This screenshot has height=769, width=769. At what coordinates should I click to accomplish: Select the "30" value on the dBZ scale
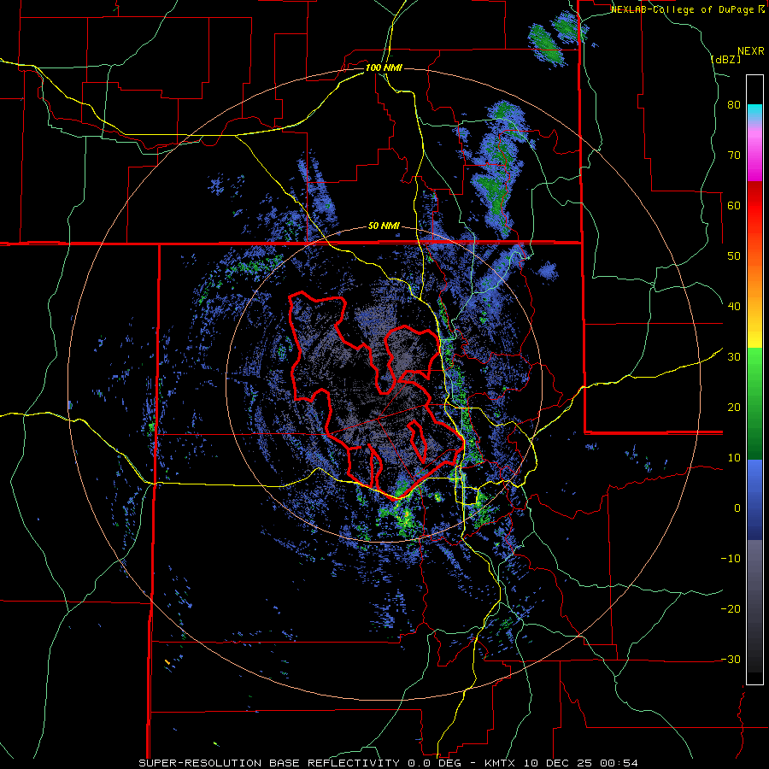pos(734,356)
